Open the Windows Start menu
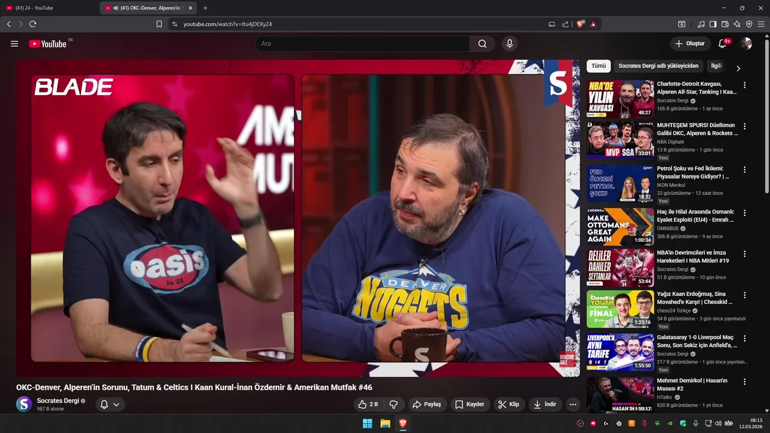The width and height of the screenshot is (770, 433). click(368, 423)
